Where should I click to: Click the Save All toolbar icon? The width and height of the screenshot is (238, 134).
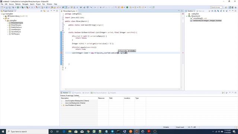click(10, 7)
